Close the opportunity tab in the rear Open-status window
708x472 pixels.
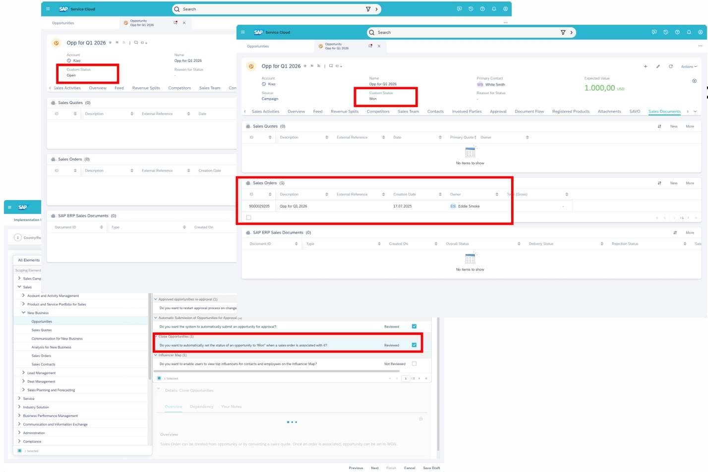click(x=184, y=23)
